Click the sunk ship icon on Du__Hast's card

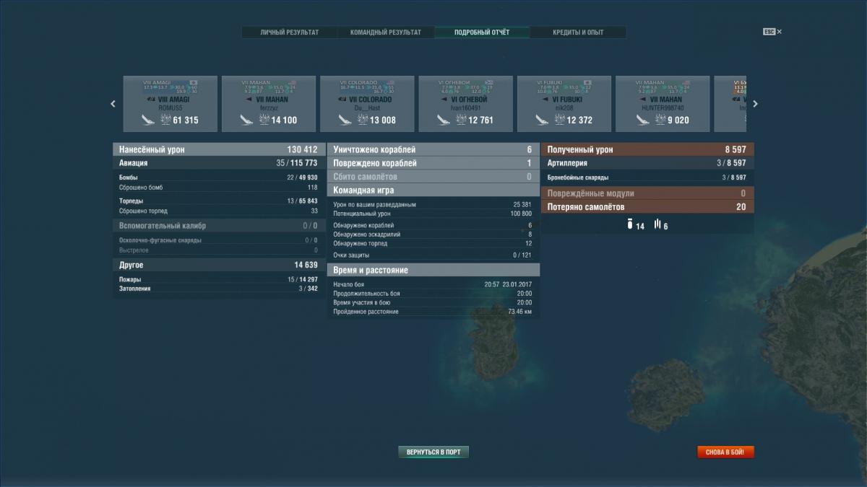click(345, 120)
